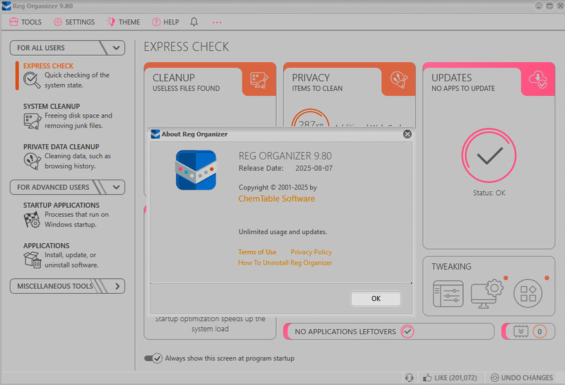Image resolution: width=565 pixels, height=385 pixels.
Task: Open the Privacy Policy link
Action: tap(311, 252)
